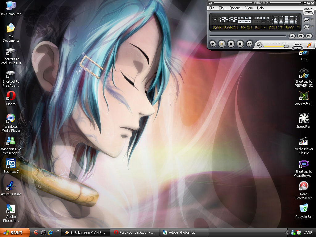The height and width of the screenshot is (237, 316).
Task: Switch to Adobe Photoshop taskbar item
Action: pyautogui.click(x=185, y=233)
